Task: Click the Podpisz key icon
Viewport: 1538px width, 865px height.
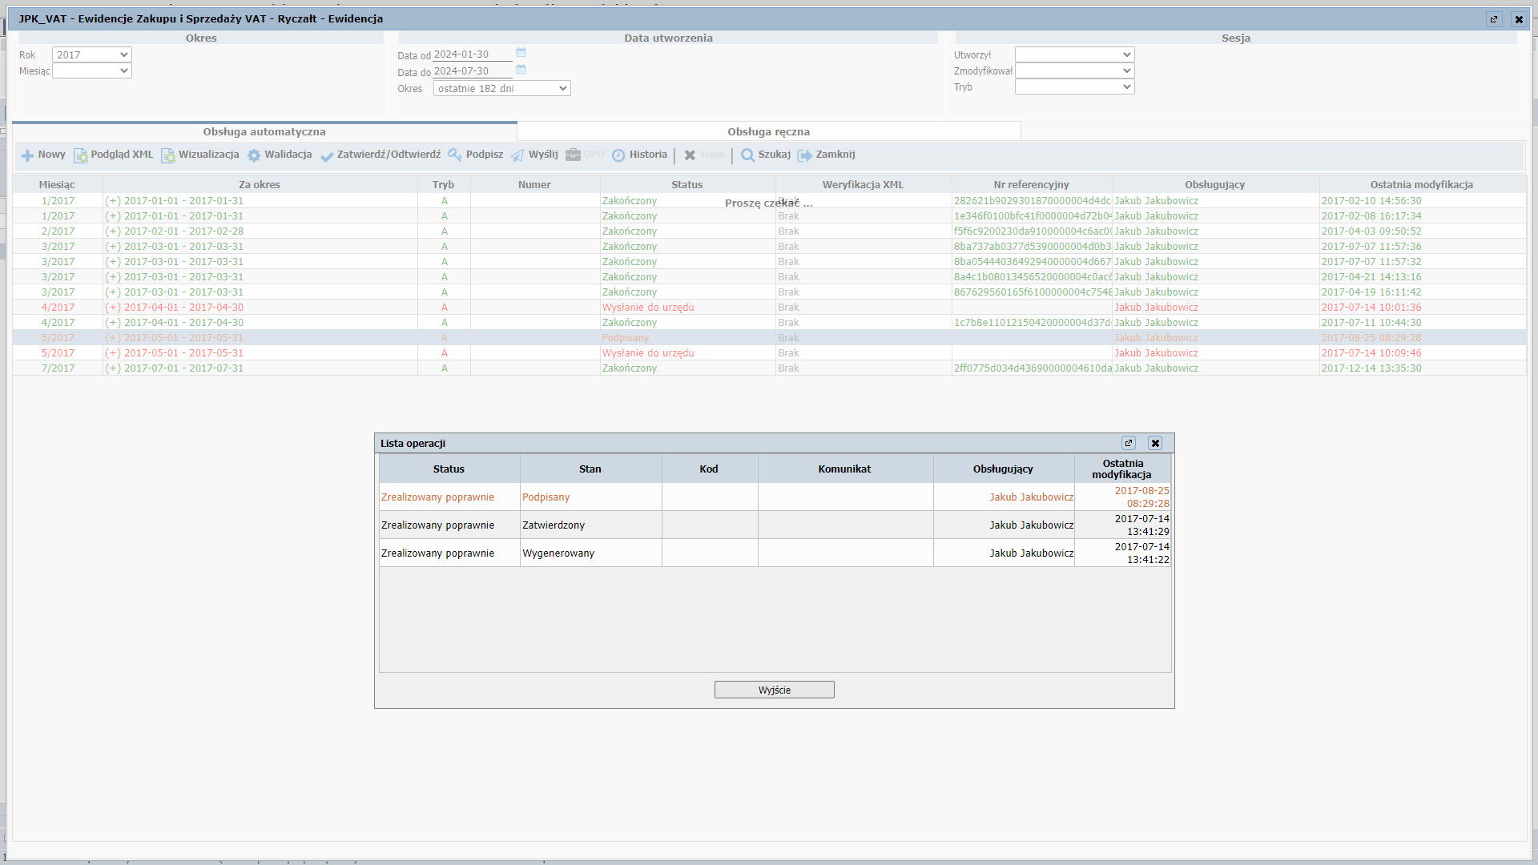Action: tap(455, 155)
